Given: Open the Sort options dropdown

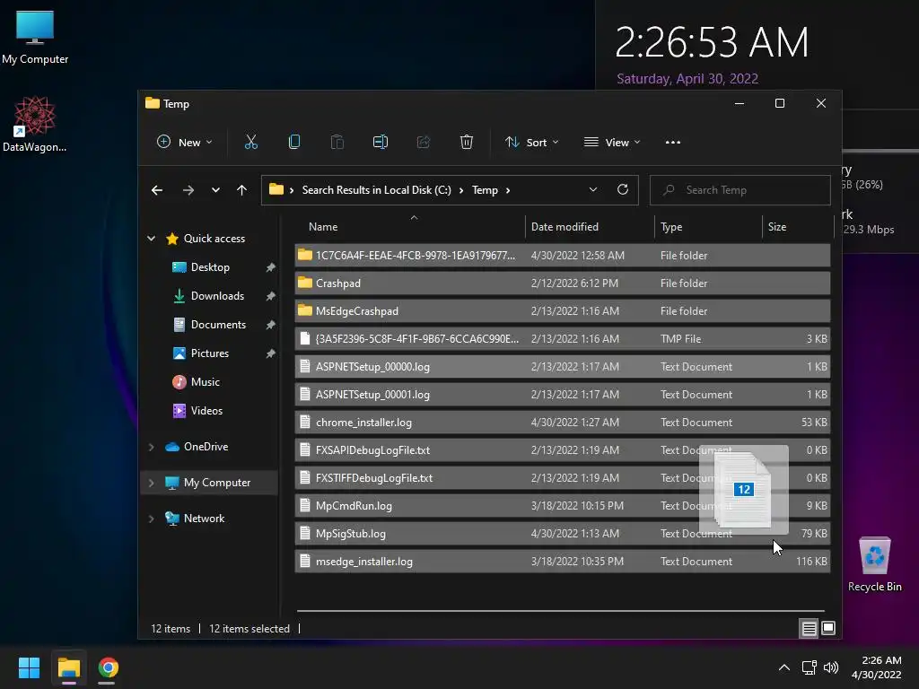Looking at the screenshot, I should pos(532,142).
